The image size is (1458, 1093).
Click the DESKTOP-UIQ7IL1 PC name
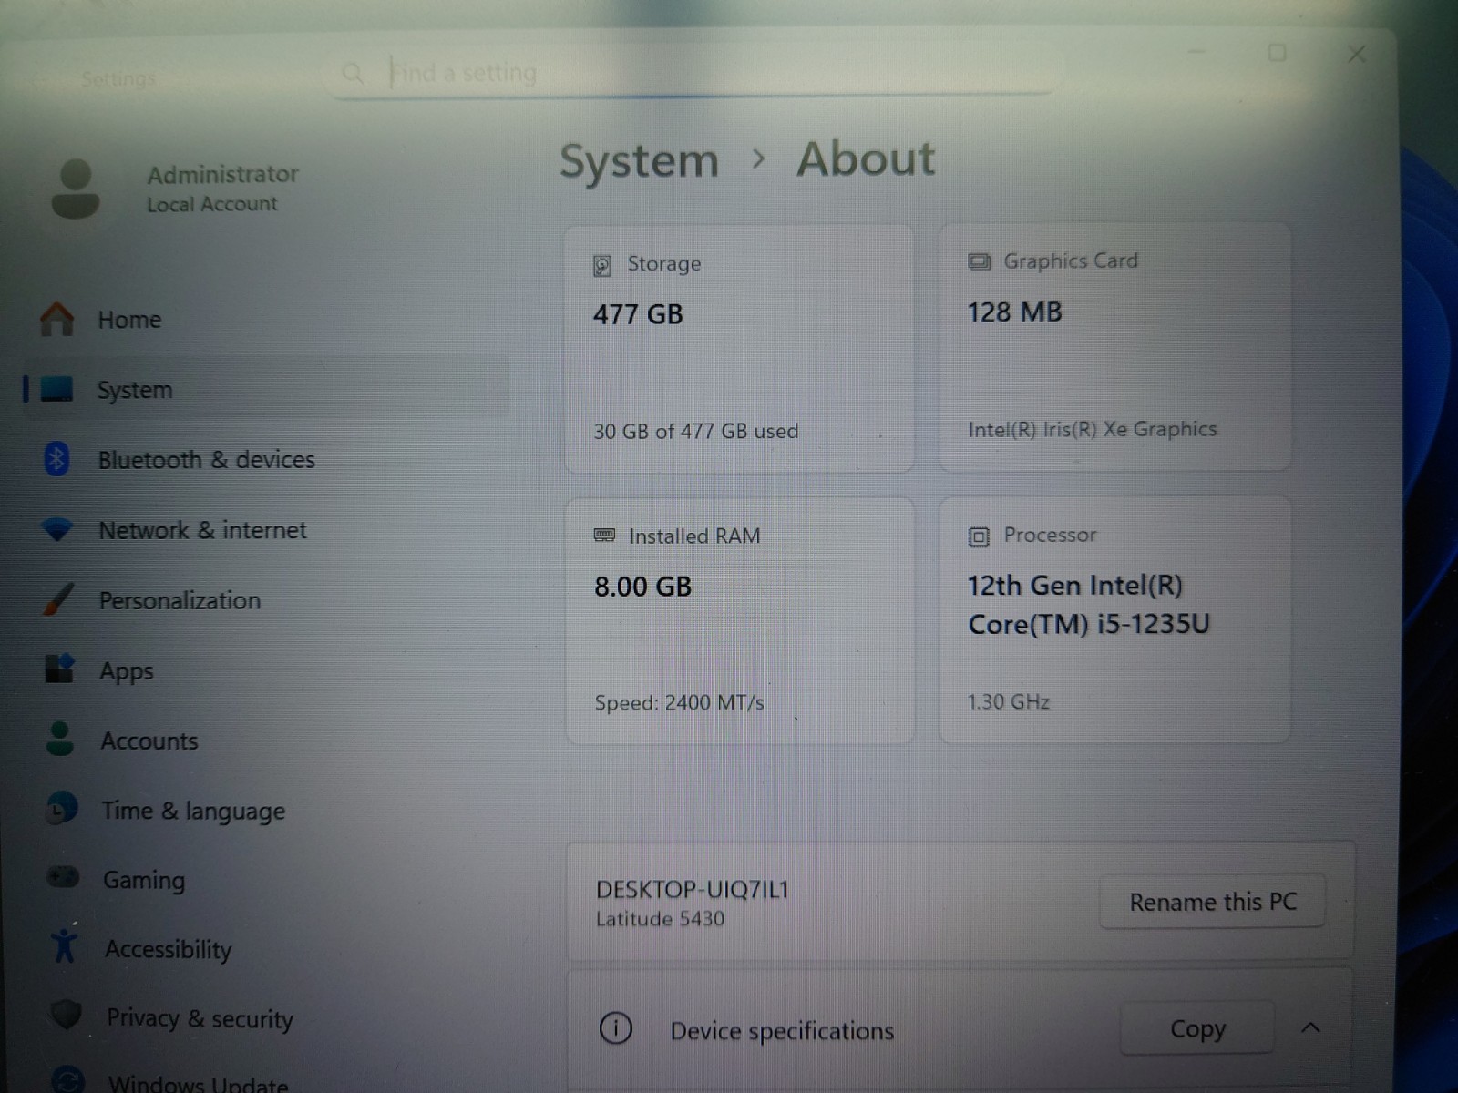click(x=693, y=889)
